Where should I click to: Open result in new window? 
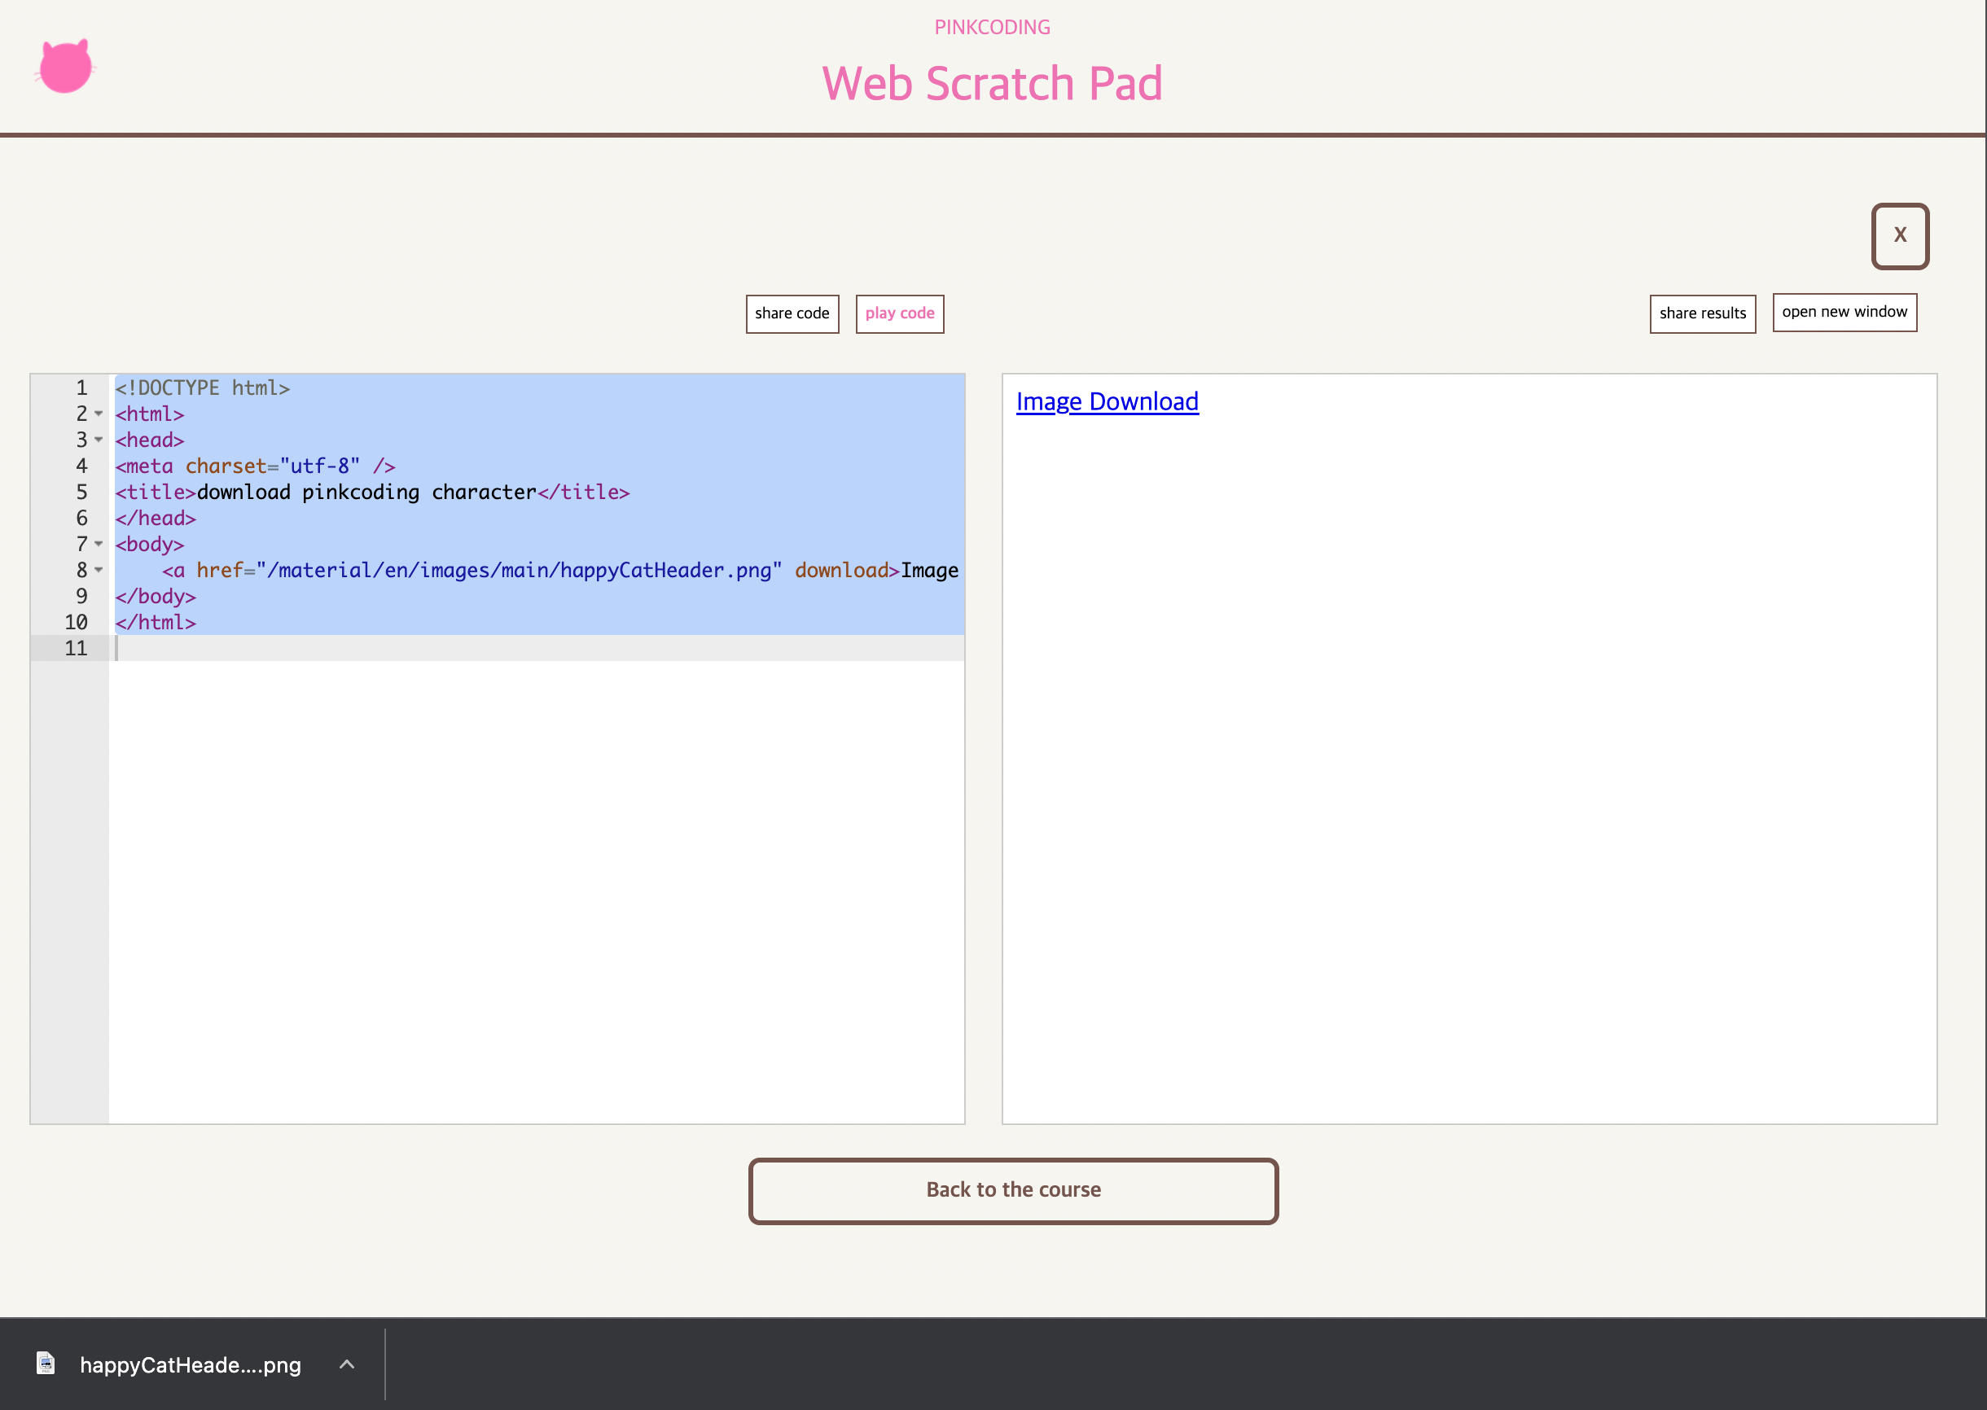tap(1844, 313)
